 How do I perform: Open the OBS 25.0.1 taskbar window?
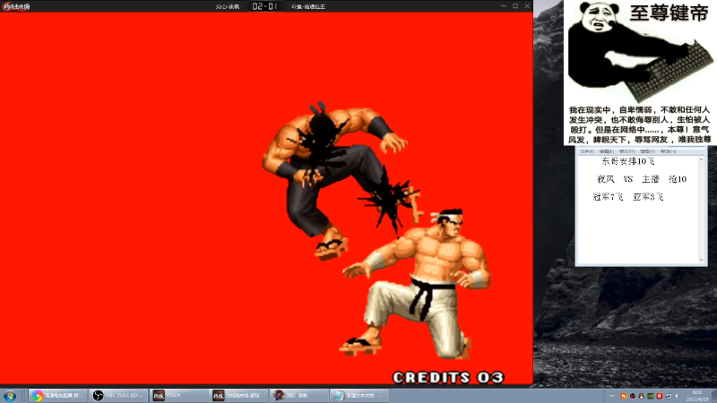pos(117,396)
